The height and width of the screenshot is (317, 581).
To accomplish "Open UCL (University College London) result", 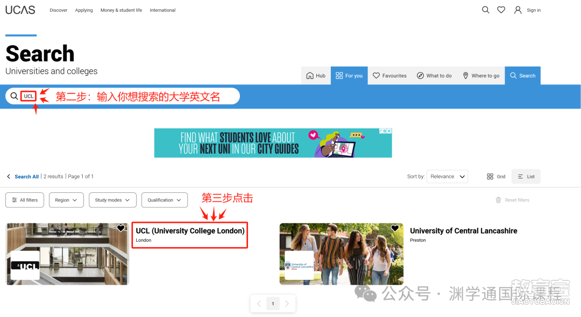I will click(190, 231).
